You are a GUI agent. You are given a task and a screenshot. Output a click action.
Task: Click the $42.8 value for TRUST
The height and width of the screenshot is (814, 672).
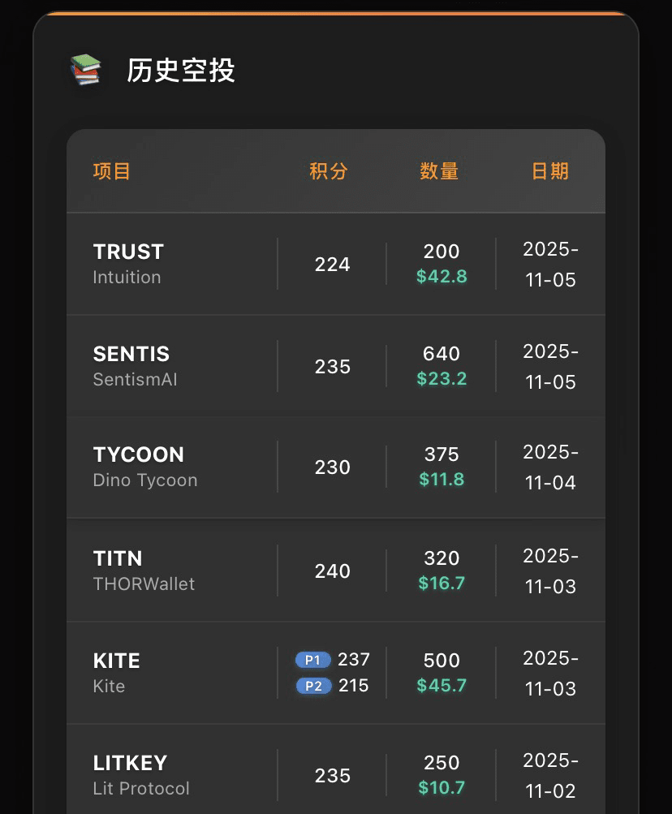coord(442,277)
